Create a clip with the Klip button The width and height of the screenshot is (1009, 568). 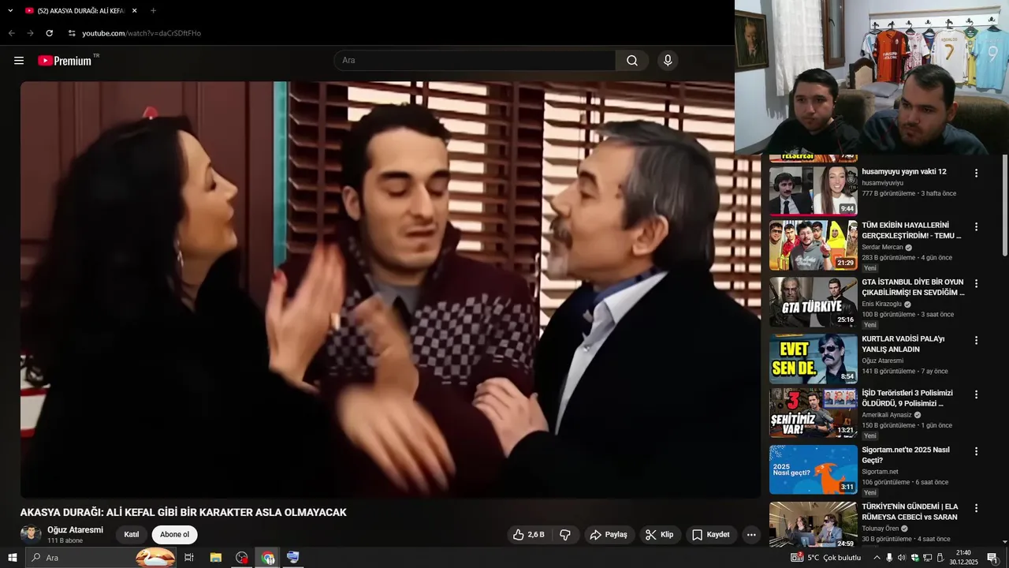(x=660, y=535)
